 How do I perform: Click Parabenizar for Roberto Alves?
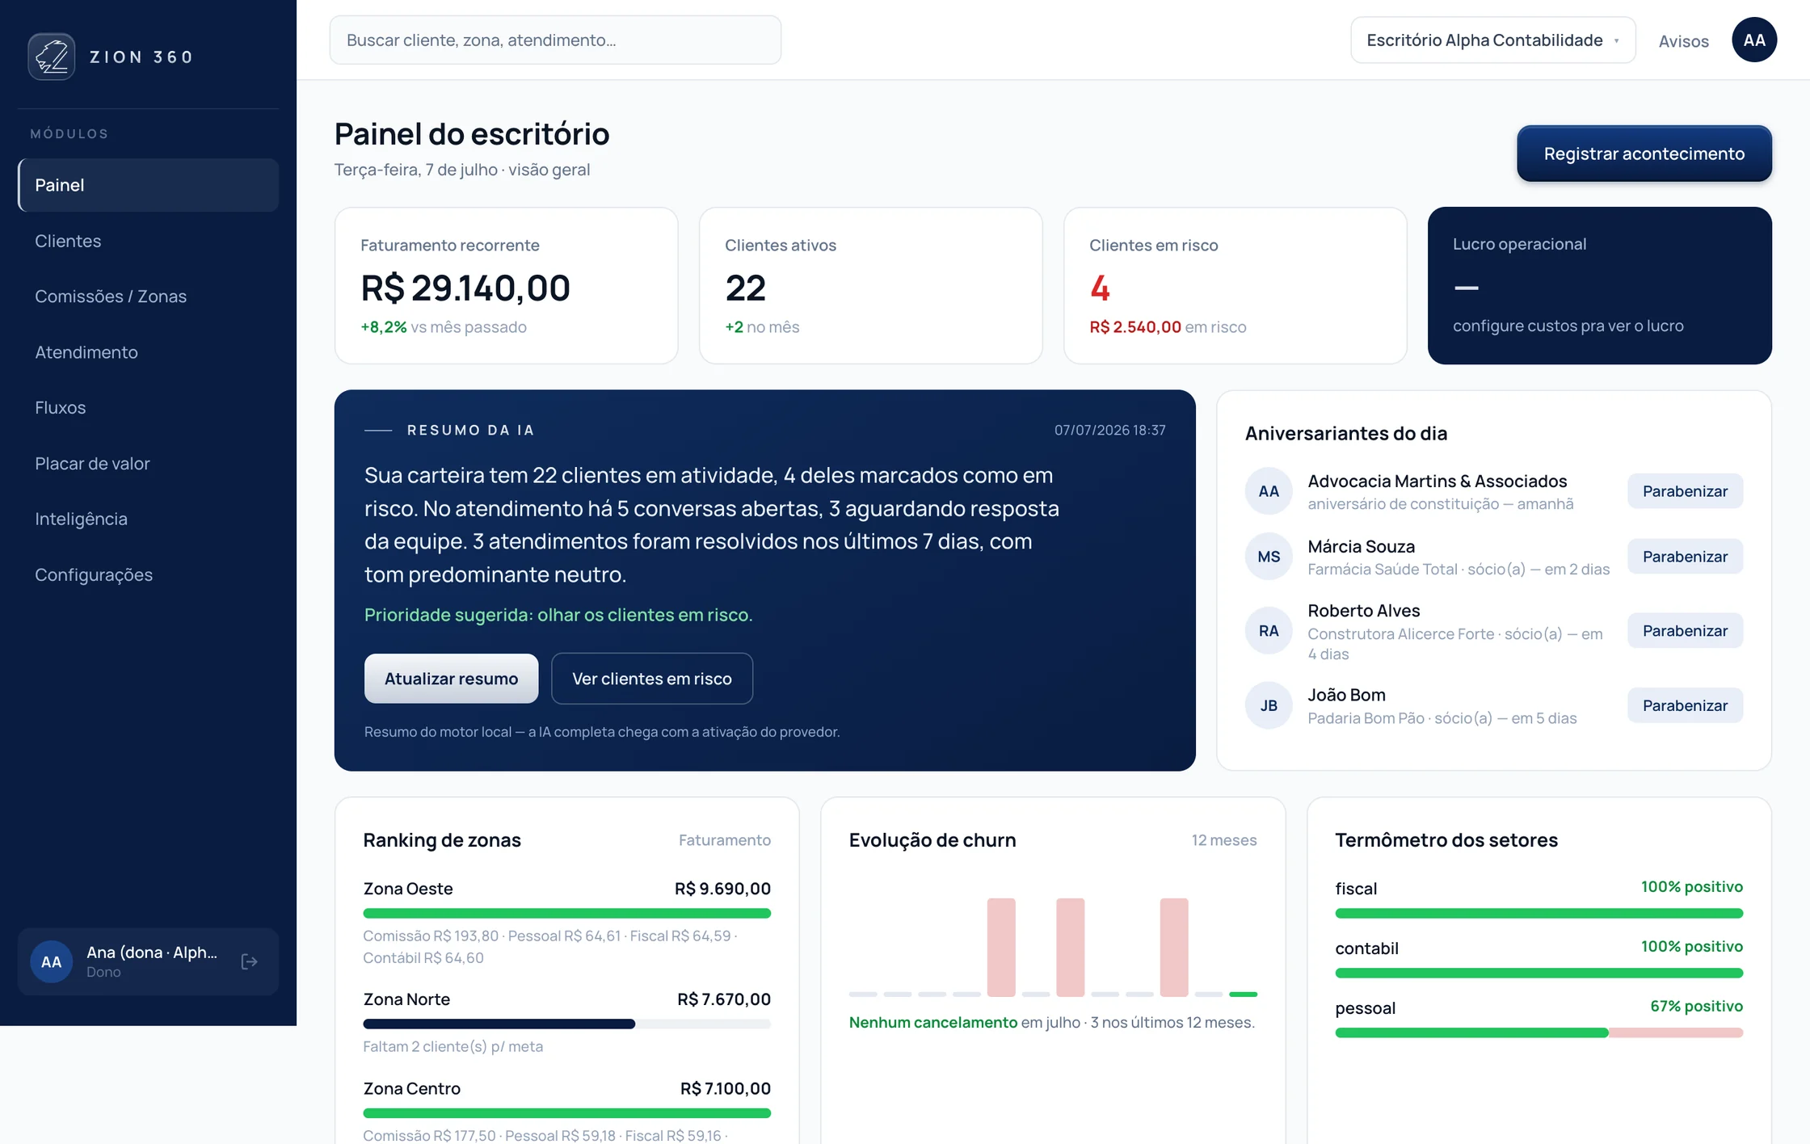pos(1685,631)
